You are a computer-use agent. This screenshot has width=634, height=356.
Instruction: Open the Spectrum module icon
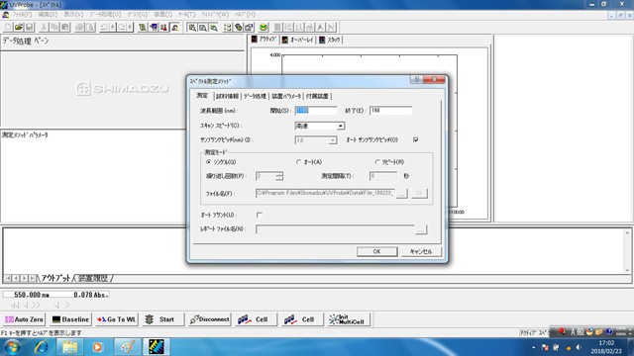(x=175, y=28)
